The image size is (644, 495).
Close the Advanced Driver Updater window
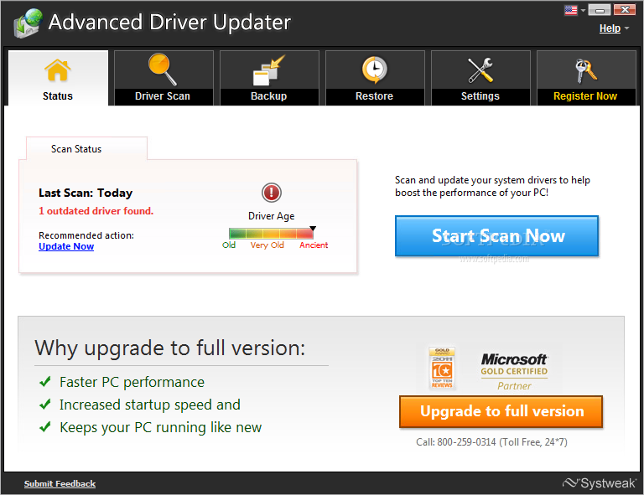tap(624, 10)
